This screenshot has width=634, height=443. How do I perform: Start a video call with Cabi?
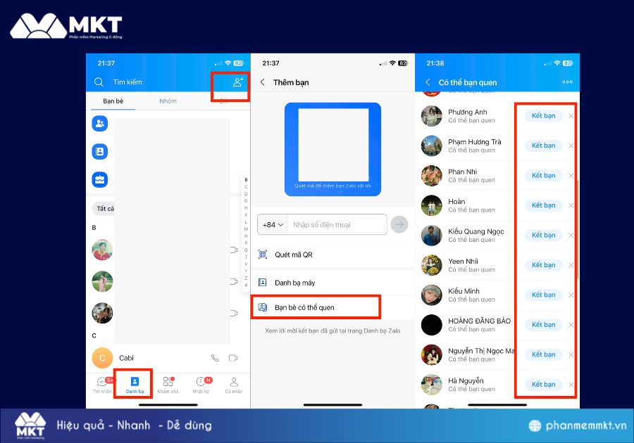tap(233, 358)
